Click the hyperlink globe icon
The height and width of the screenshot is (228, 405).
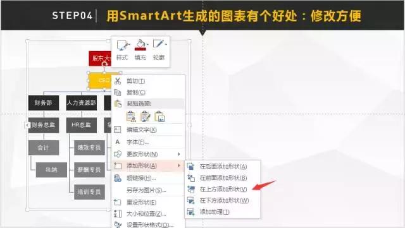coord(118,178)
